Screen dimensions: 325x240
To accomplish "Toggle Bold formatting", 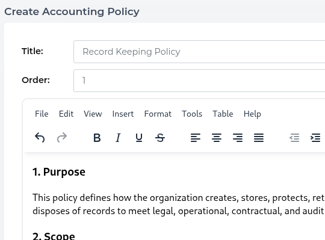I will 97,138.
